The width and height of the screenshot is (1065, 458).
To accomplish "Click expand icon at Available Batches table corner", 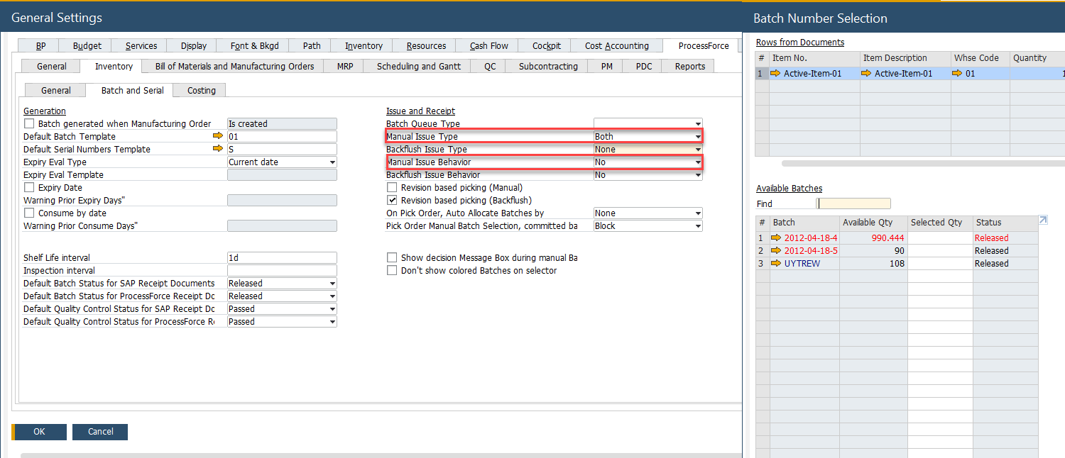I will pyautogui.click(x=1043, y=221).
